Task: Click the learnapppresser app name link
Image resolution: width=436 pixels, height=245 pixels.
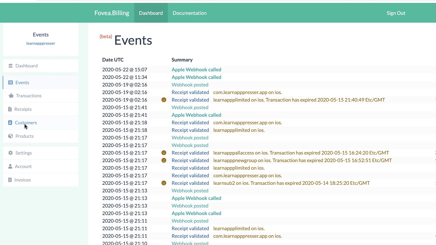Action: coord(41,43)
